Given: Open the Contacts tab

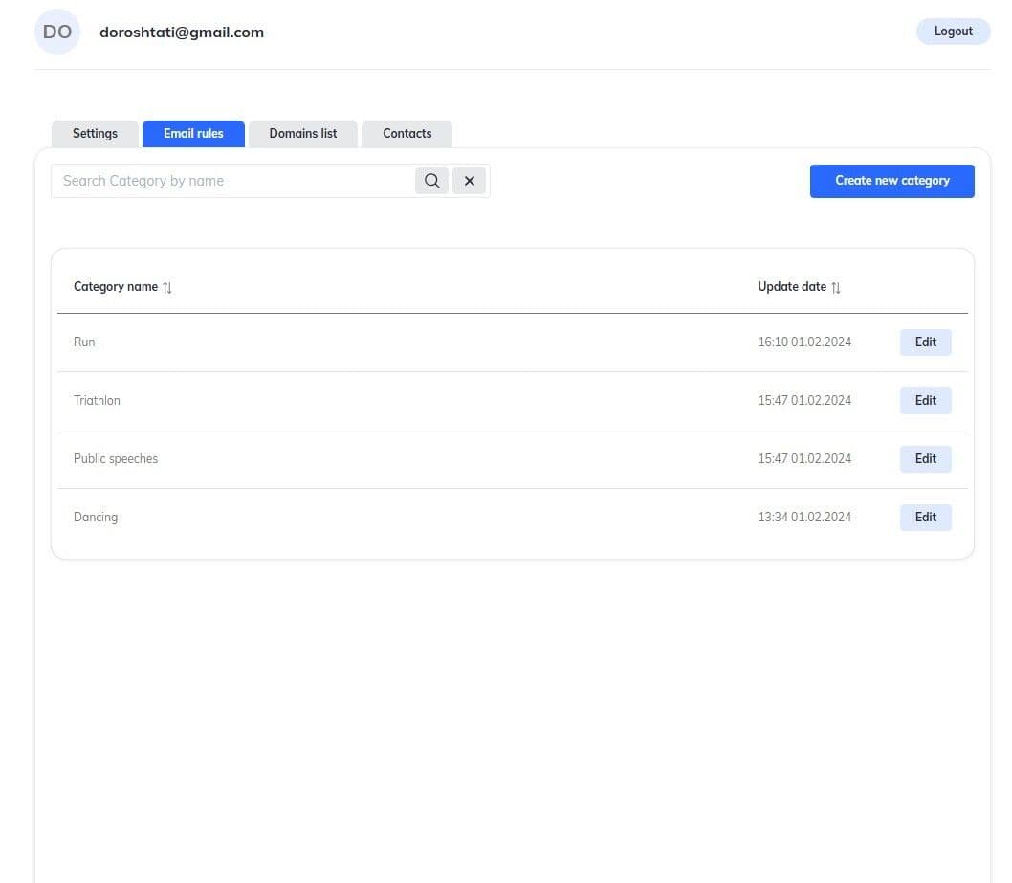Looking at the screenshot, I should (407, 134).
